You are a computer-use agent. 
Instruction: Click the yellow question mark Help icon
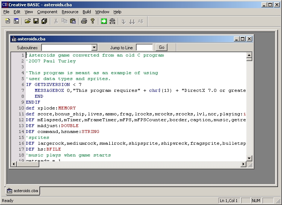coord(93,21)
